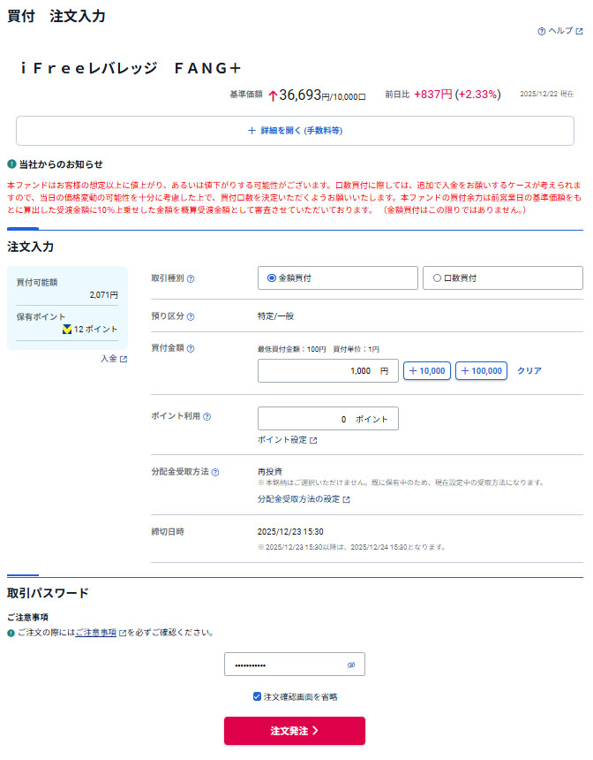The image size is (593, 760).
Task: Click help icon next to 取引種別
Action: [x=191, y=278]
